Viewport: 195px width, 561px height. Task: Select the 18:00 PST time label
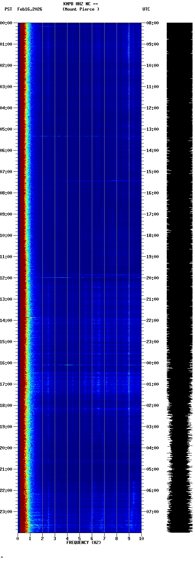(6, 406)
